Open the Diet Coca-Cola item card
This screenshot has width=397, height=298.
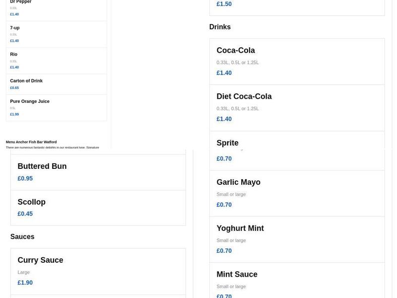244,97
